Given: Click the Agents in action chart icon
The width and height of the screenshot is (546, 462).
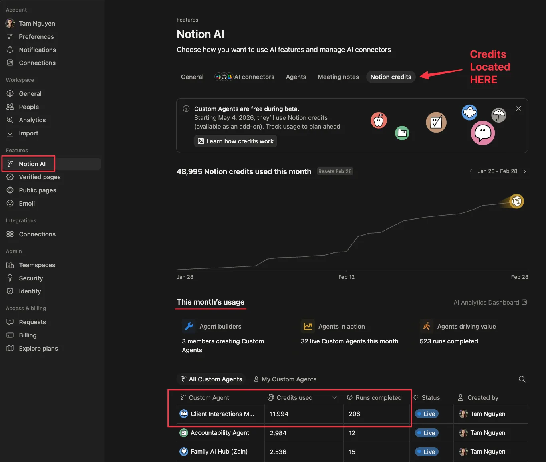Looking at the screenshot, I should [x=308, y=326].
